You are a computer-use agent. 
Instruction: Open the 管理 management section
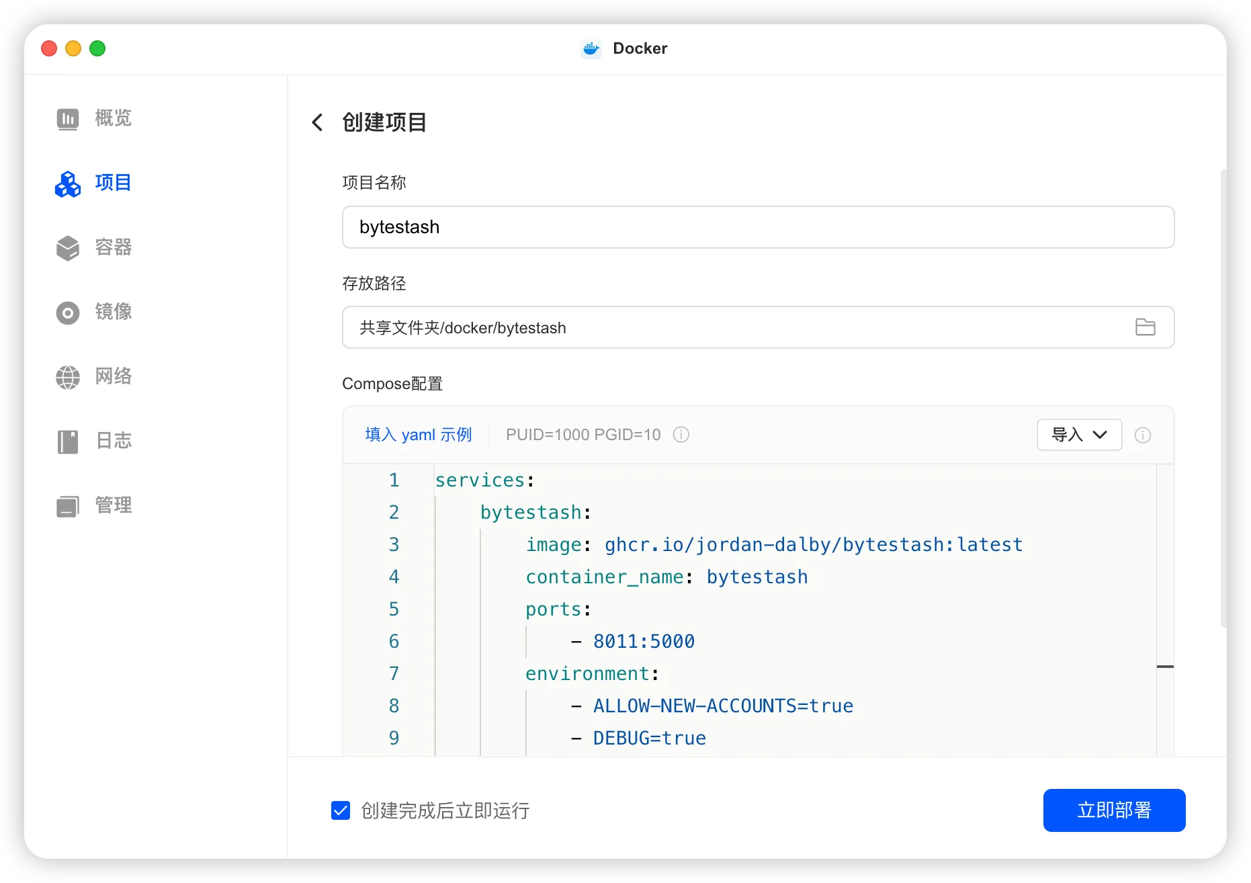point(113,506)
